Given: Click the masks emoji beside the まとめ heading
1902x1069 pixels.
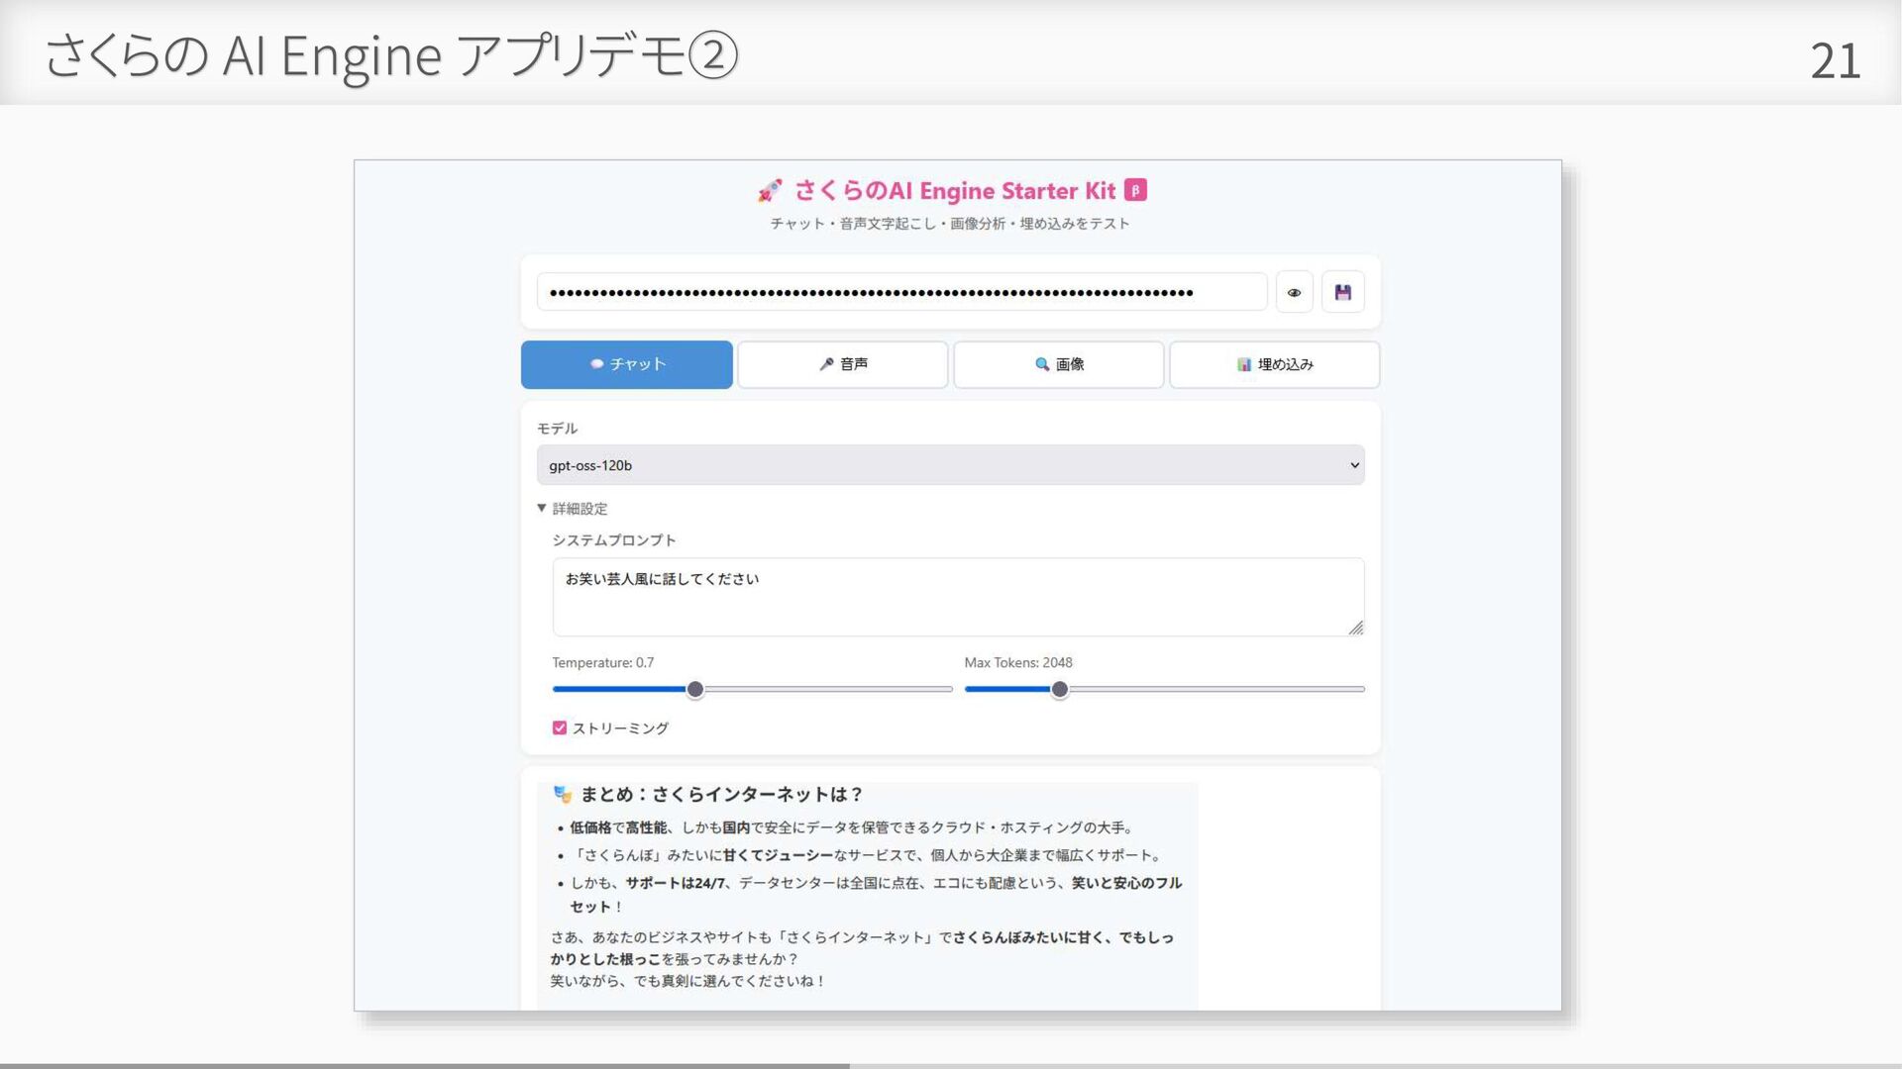Looking at the screenshot, I should pos(563,794).
